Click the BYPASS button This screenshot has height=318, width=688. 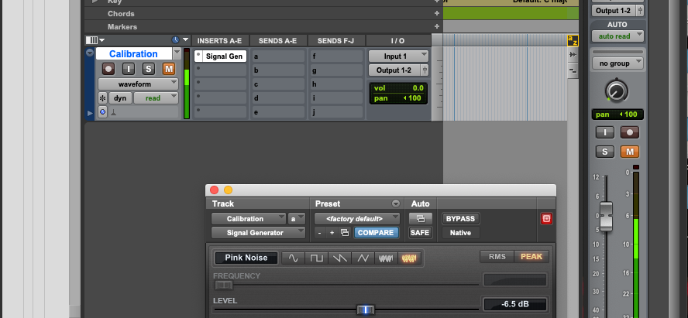(x=460, y=218)
